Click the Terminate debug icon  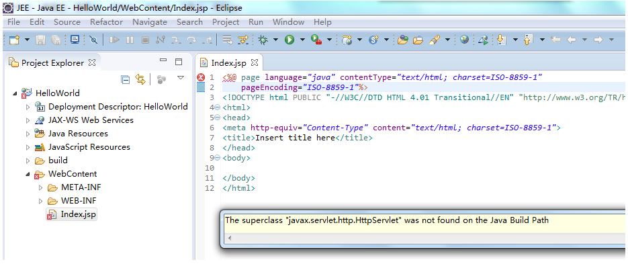click(145, 40)
